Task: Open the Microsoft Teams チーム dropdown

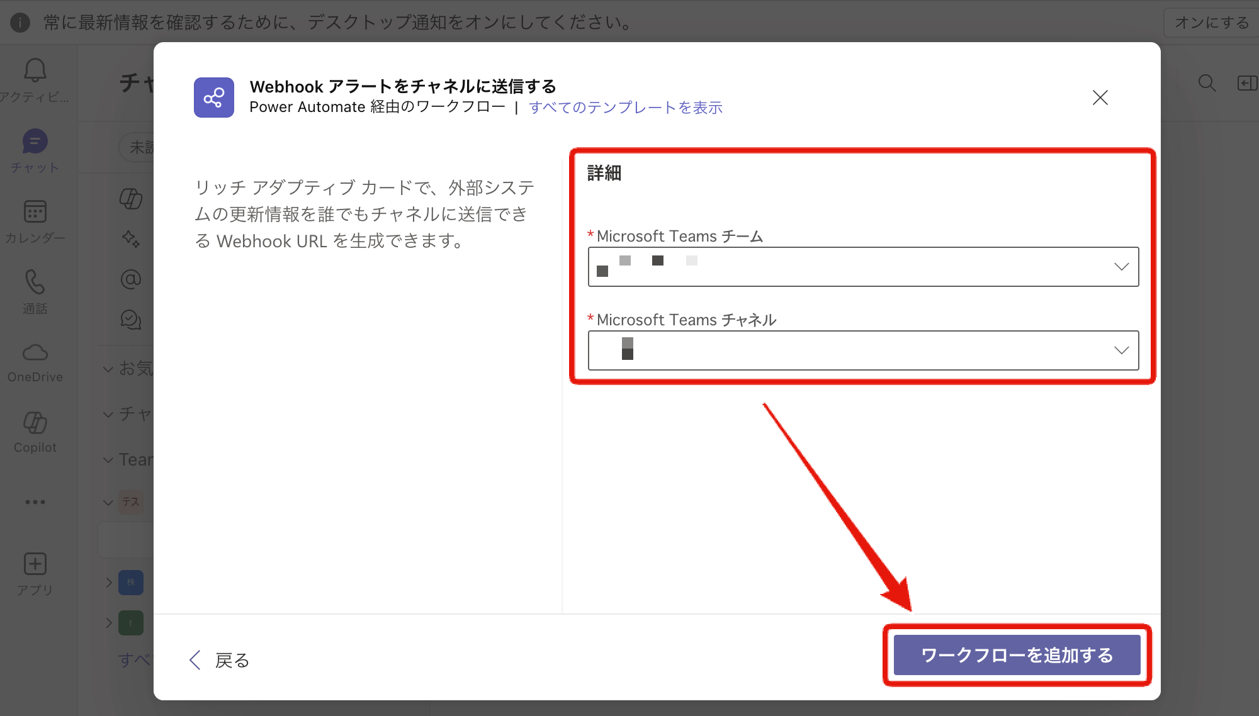Action: [862, 267]
